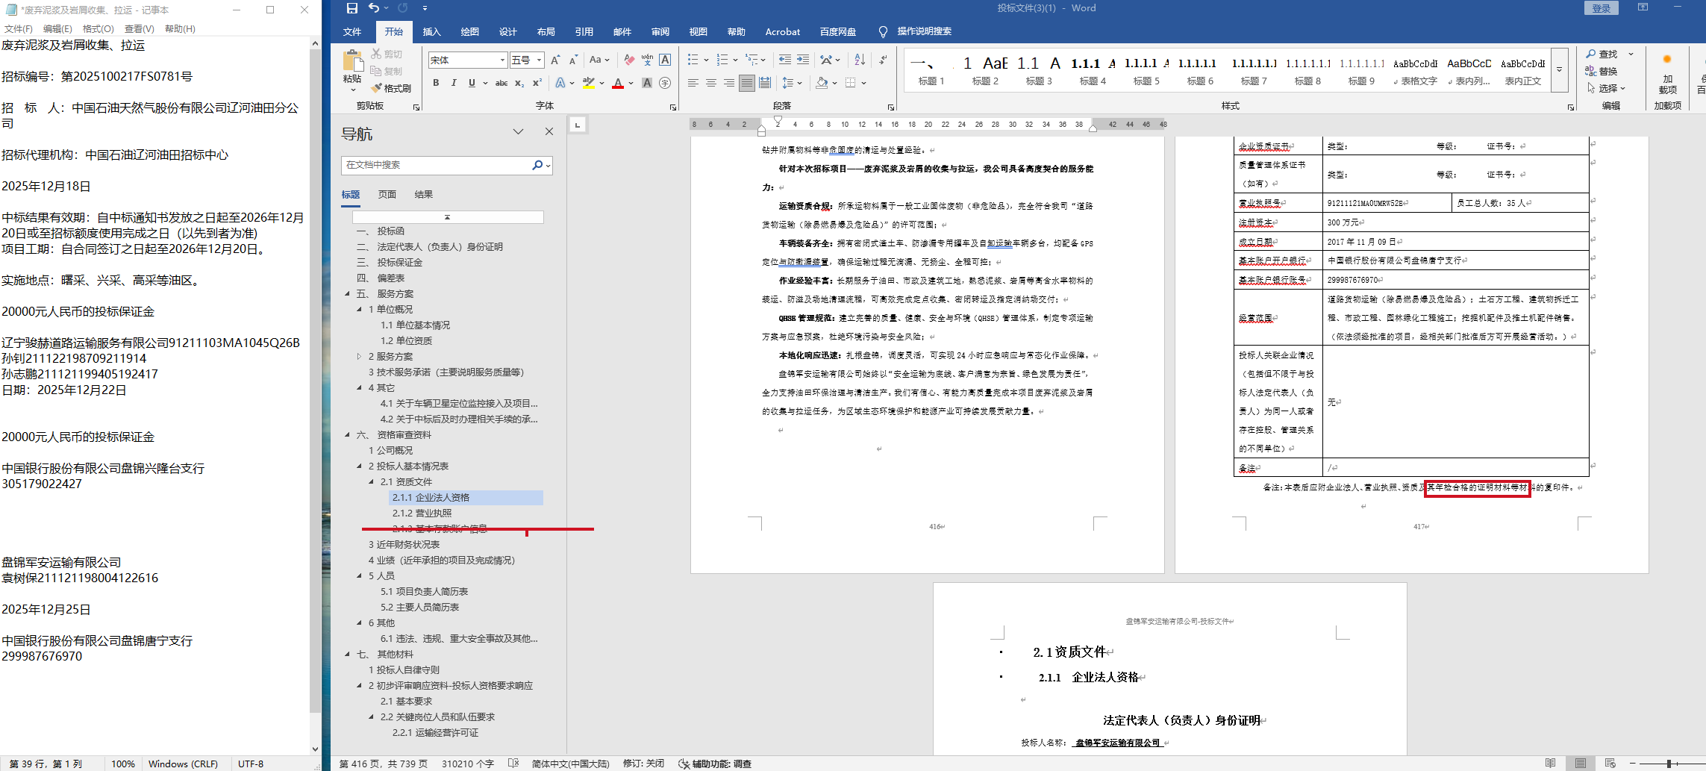Screen dimensions: 1706x771
Task: Close the navigation pane
Action: [x=549, y=131]
